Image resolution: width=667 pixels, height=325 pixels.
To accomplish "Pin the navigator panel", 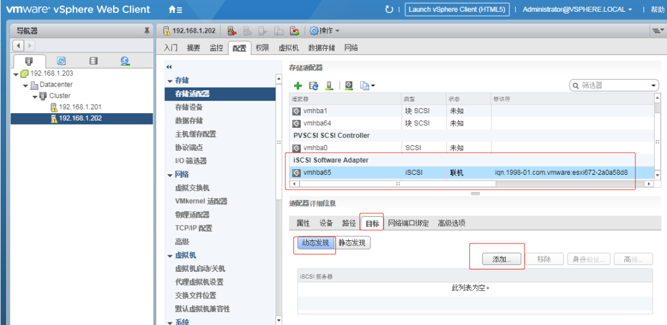I will pyautogui.click(x=147, y=31).
